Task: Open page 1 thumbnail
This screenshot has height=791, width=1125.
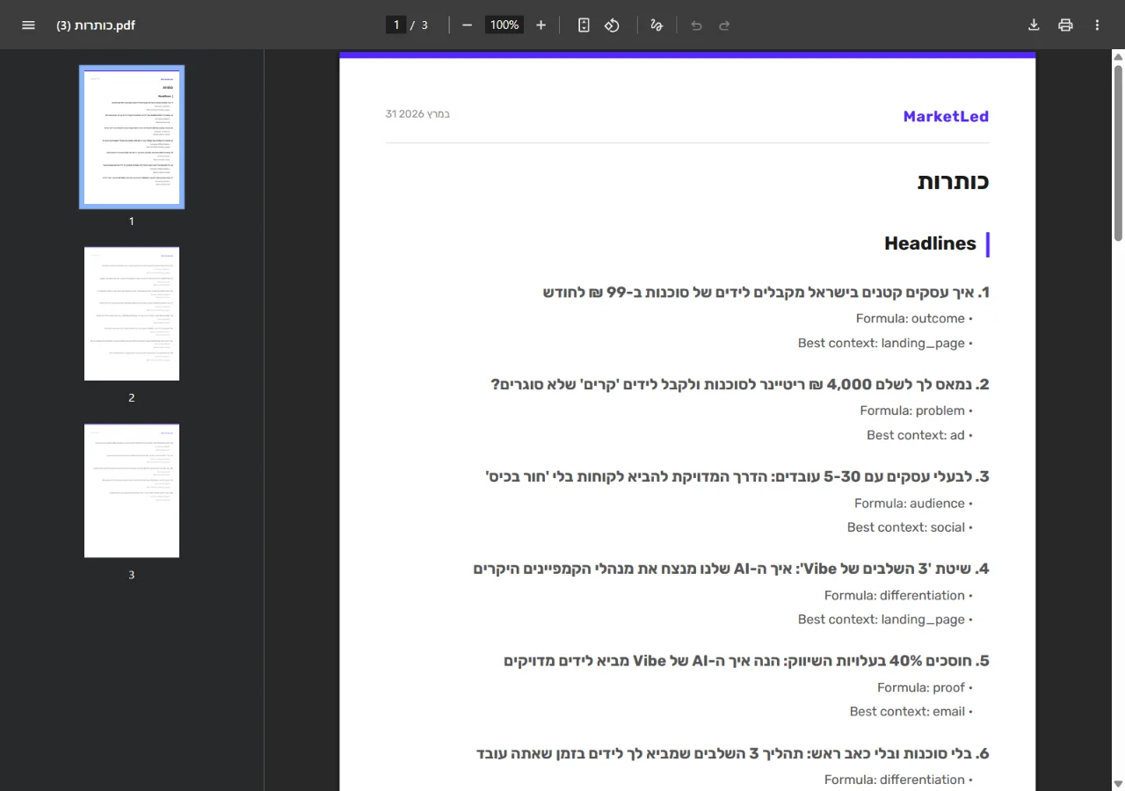Action: (132, 137)
